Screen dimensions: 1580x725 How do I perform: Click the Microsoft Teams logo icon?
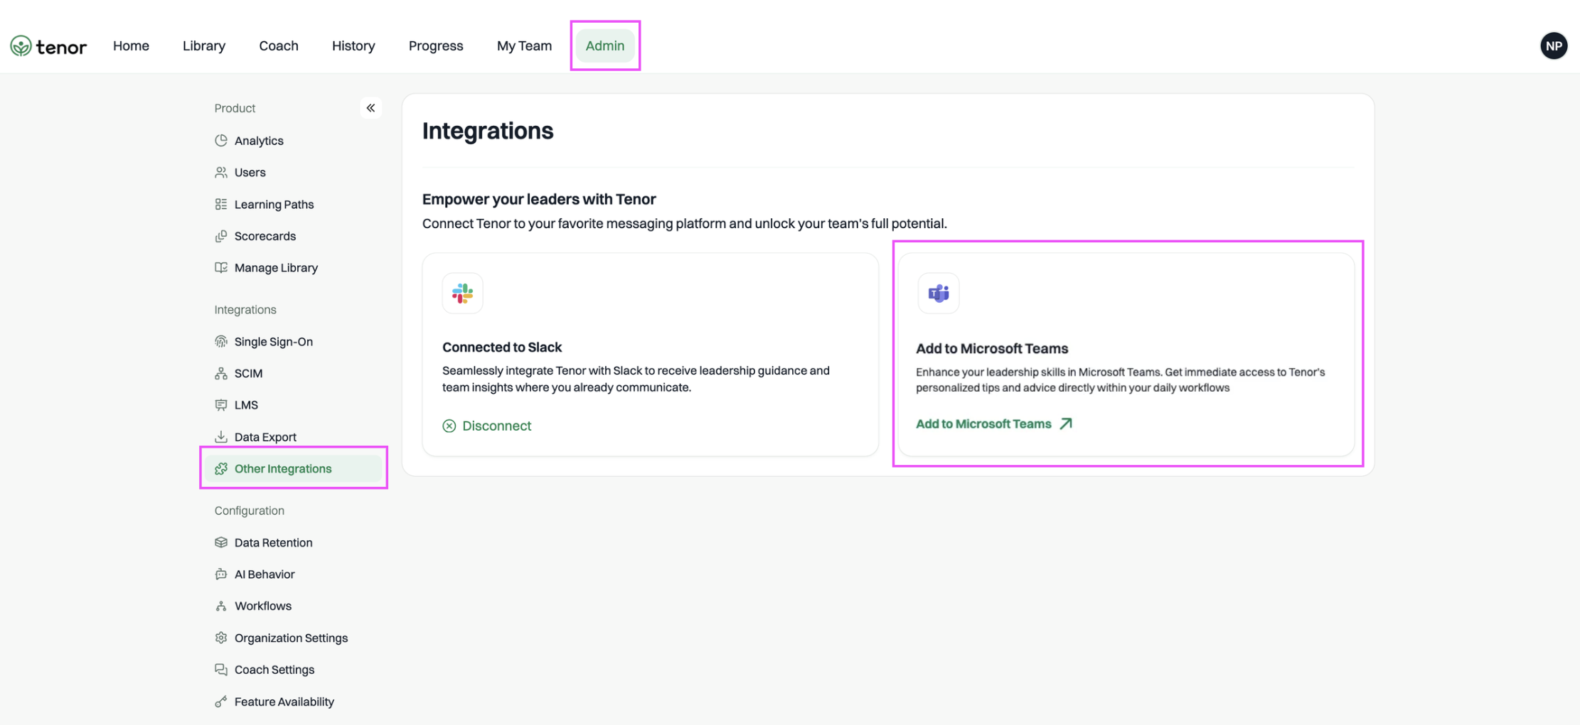tap(939, 293)
